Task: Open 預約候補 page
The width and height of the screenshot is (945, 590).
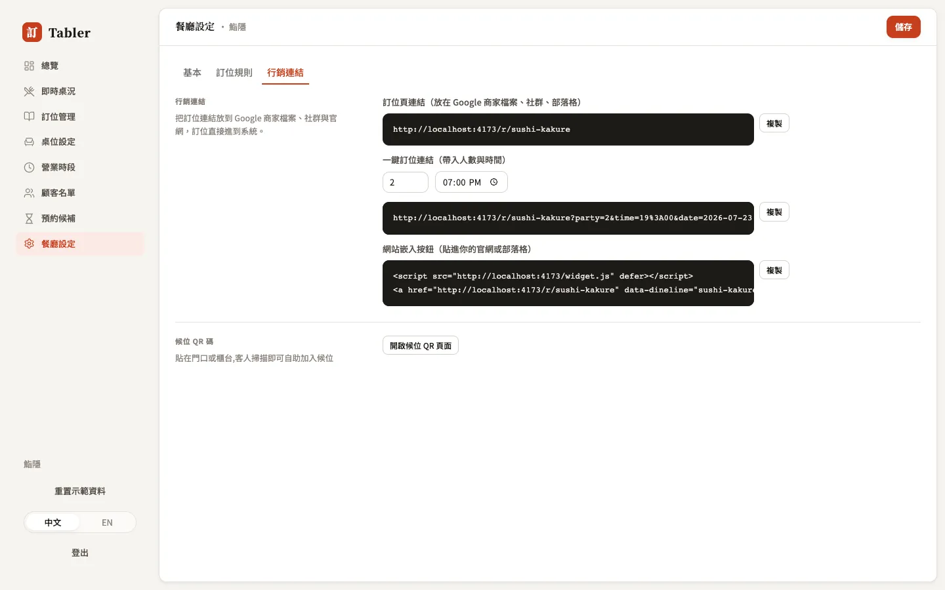Action: [x=80, y=218]
